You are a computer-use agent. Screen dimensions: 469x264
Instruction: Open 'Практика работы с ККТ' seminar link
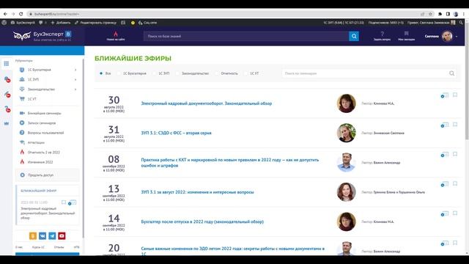pyautogui.click(x=229, y=163)
